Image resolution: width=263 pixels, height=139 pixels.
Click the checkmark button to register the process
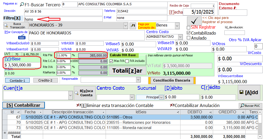pos(194,20)
